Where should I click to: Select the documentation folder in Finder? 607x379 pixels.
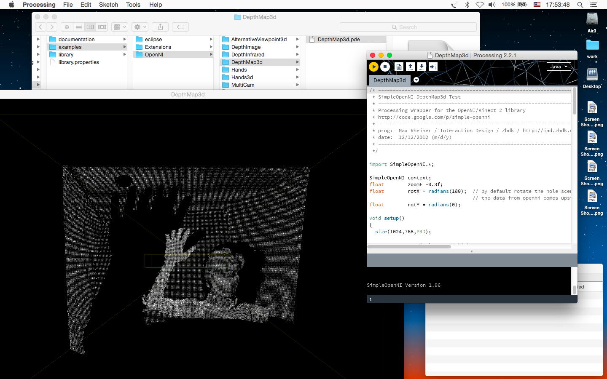(x=87, y=39)
